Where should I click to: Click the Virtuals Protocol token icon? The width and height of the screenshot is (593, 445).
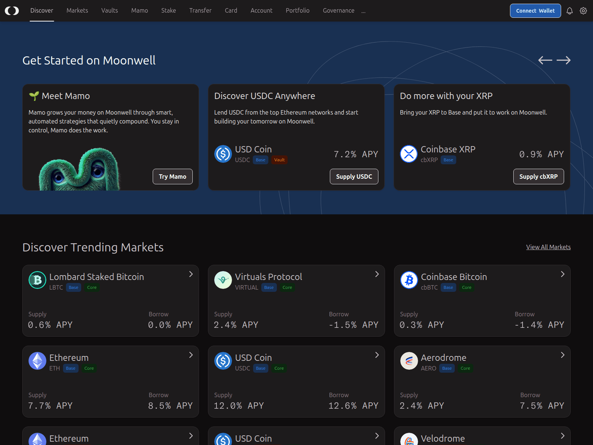[223, 280]
